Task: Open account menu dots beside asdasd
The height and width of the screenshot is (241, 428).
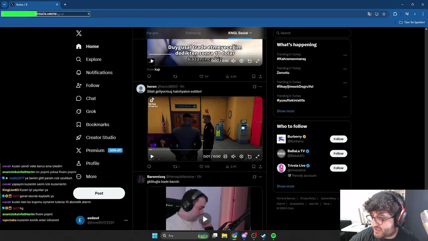Action: [126, 220]
